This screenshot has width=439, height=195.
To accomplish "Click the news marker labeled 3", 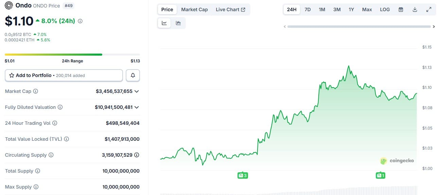I will [x=242, y=175].
